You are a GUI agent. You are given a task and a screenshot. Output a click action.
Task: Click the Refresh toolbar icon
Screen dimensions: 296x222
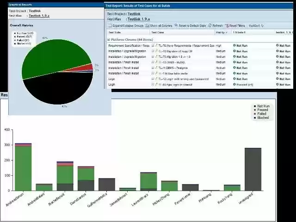click(210, 26)
